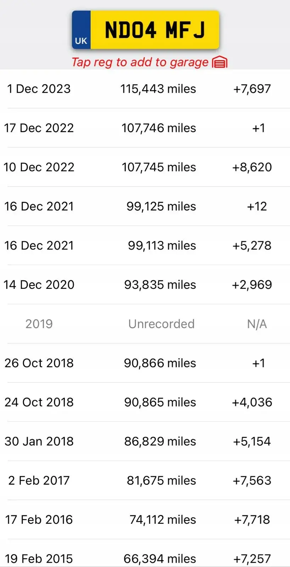Select the 90,865 miles reading
290x567 pixels.
[160, 402]
